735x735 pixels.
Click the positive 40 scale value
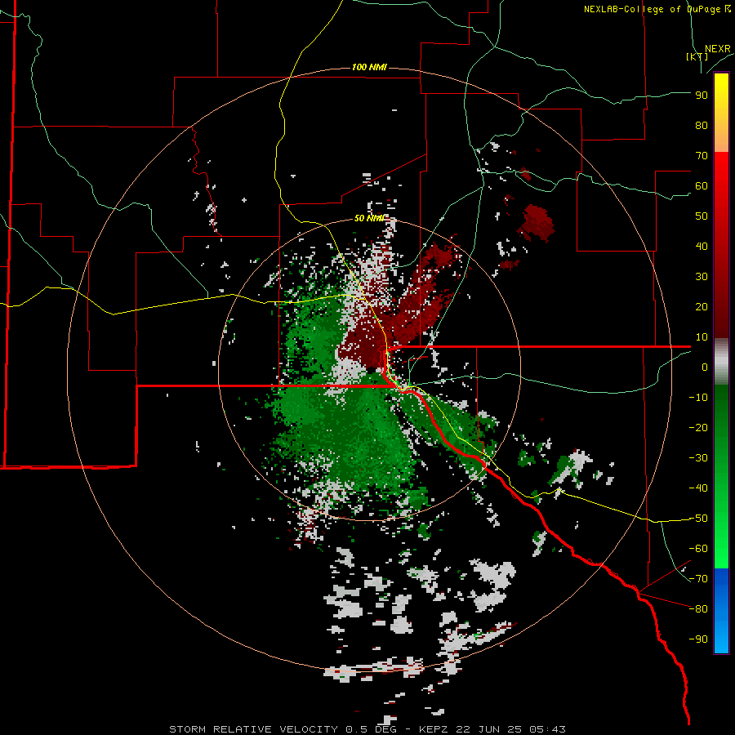(702, 247)
